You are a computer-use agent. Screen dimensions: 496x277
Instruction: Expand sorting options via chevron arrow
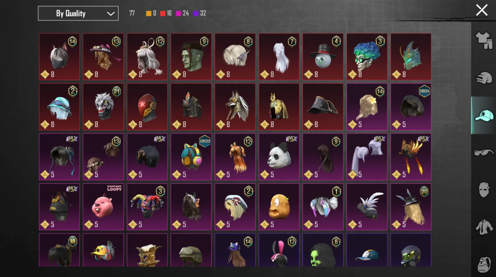[111, 14]
